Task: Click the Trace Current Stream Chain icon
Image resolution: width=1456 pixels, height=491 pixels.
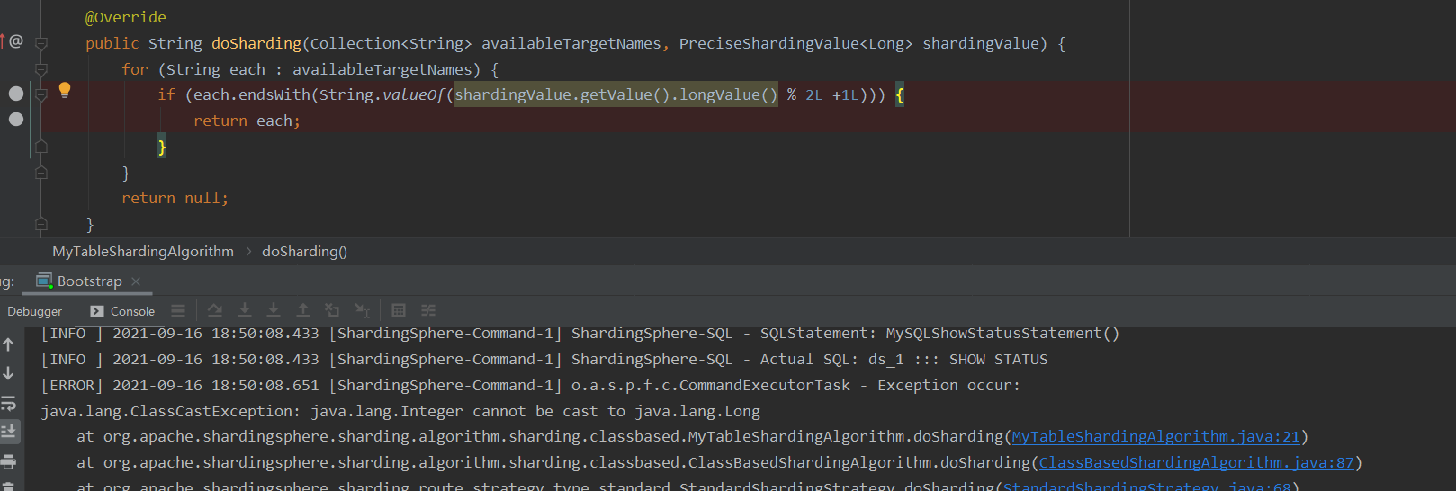Action: pos(428,310)
